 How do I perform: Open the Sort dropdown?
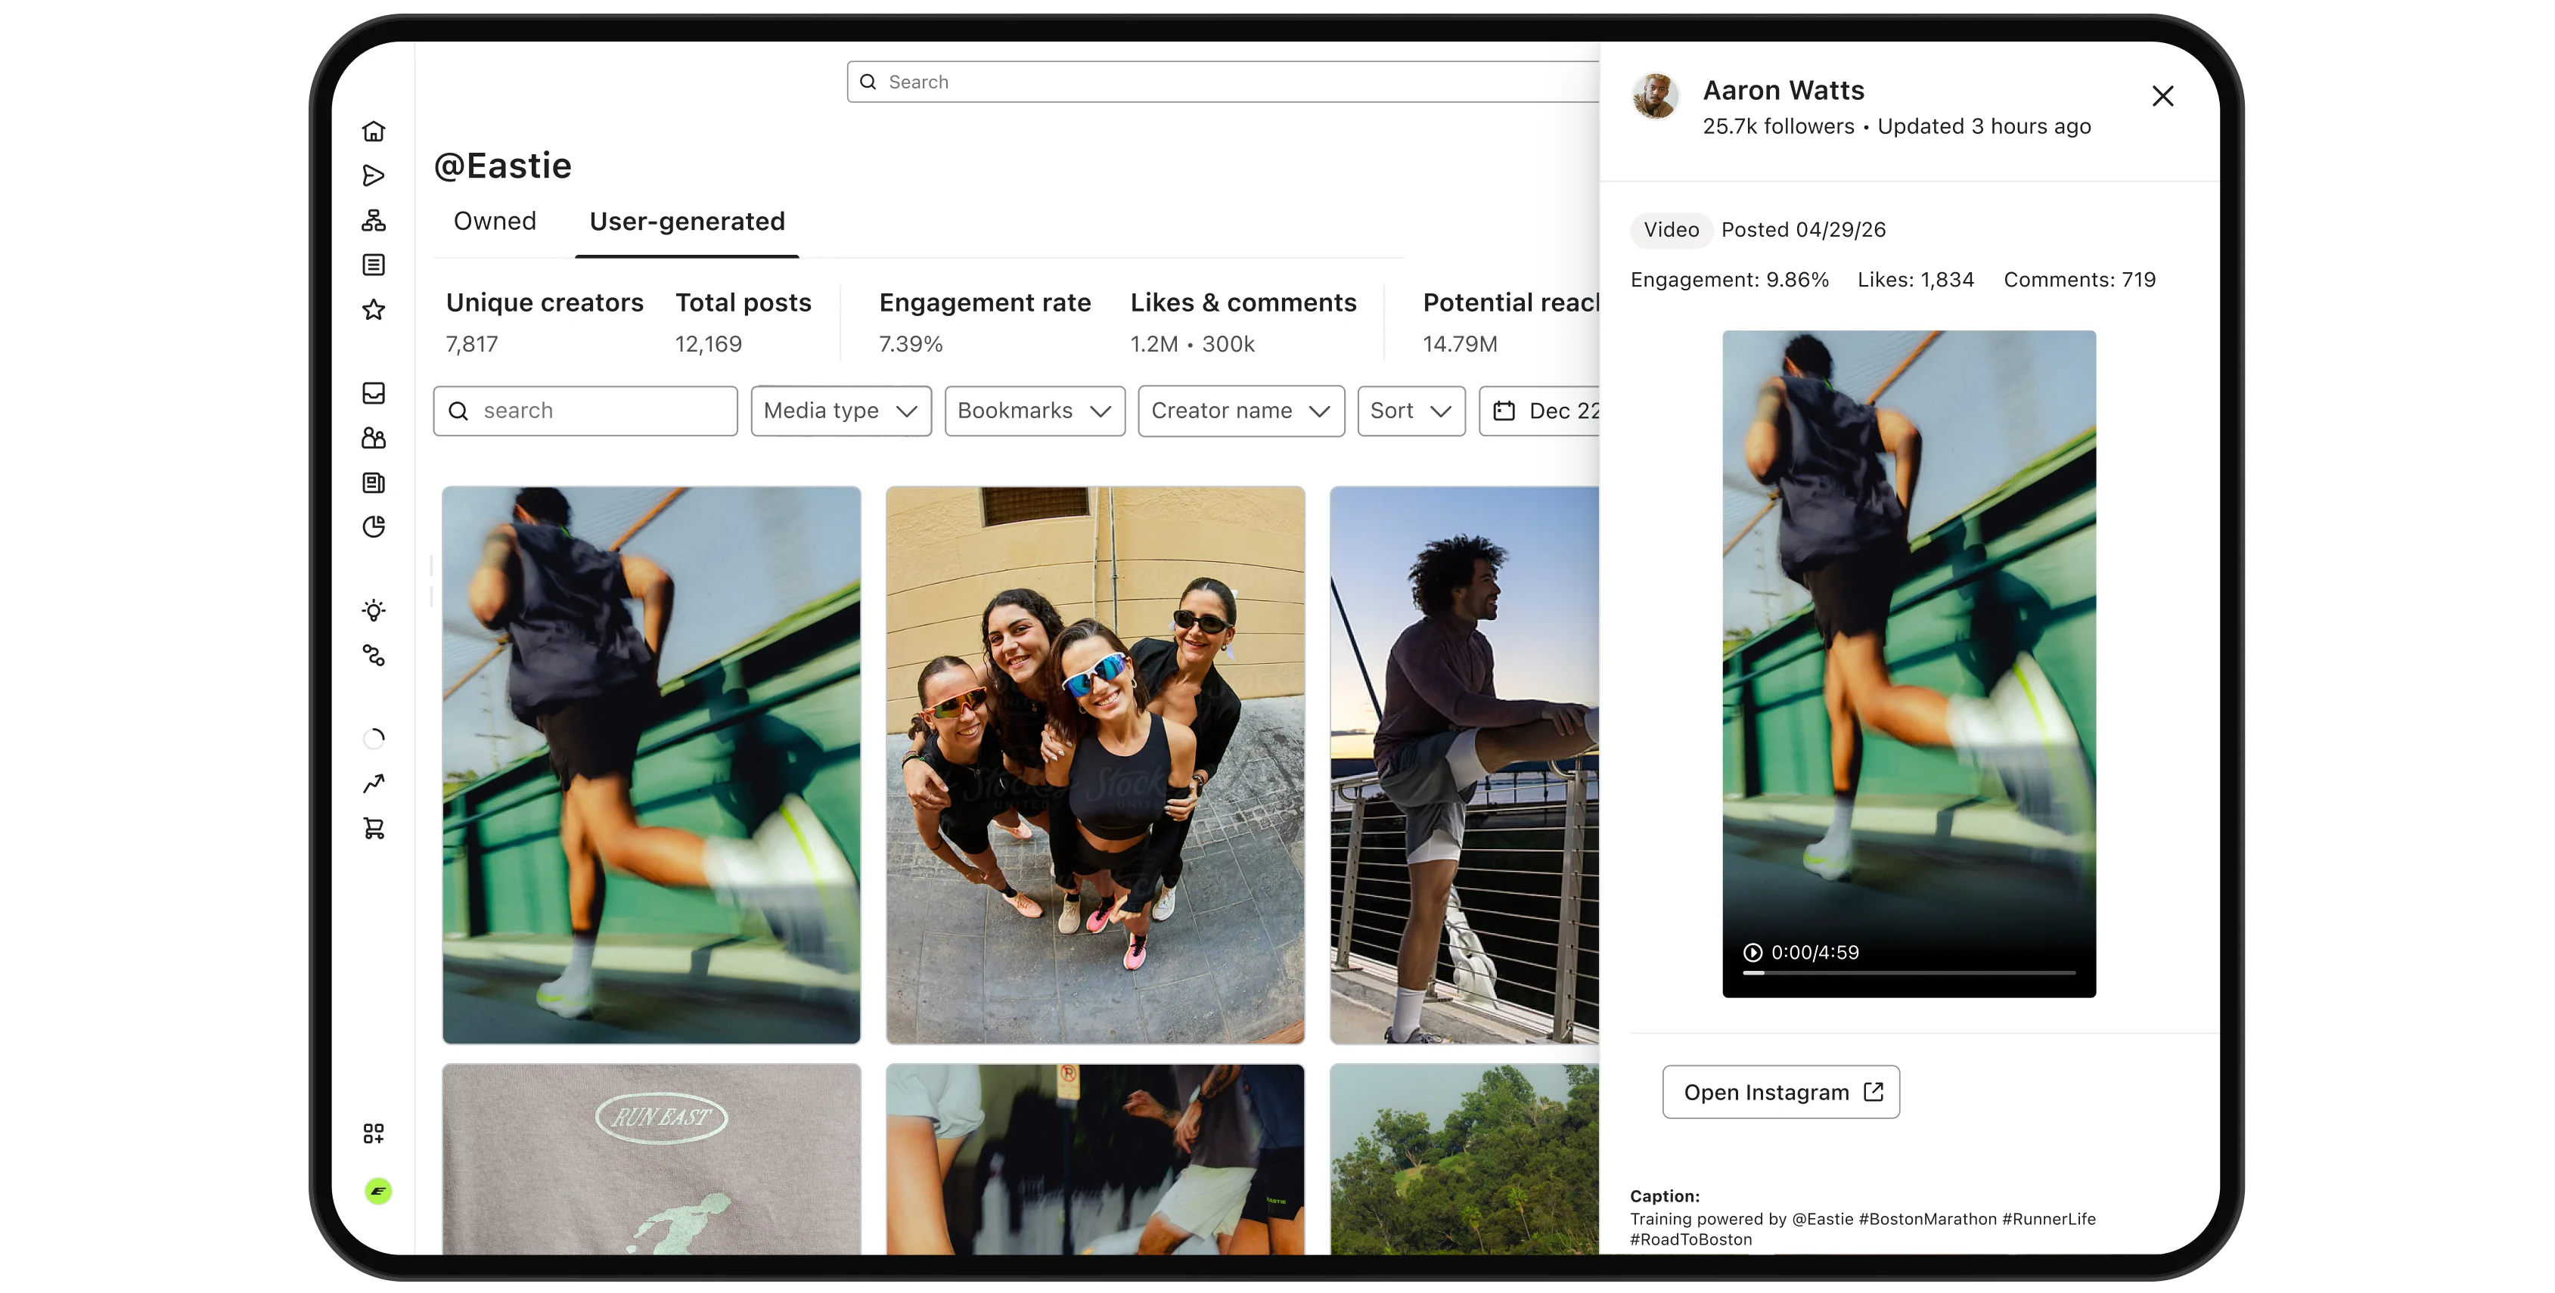click(1411, 411)
